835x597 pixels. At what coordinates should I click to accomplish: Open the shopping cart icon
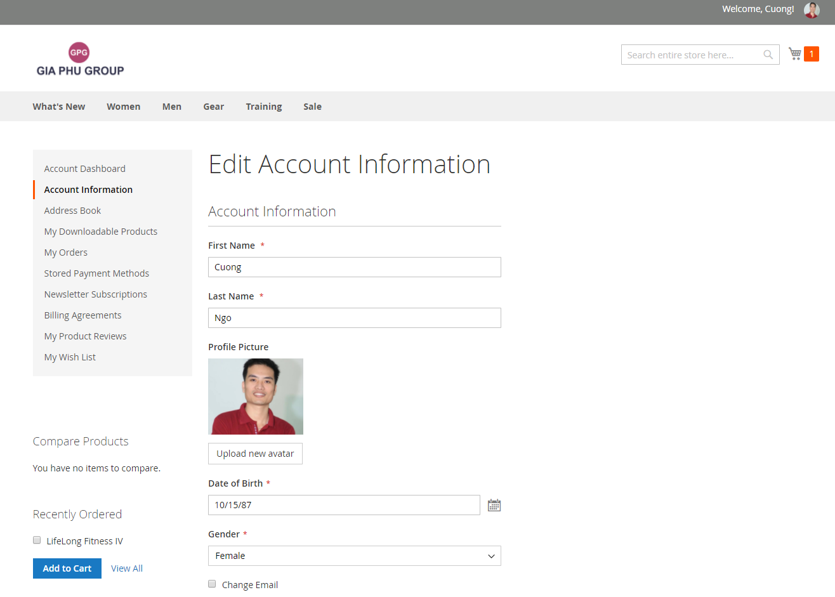click(x=795, y=54)
